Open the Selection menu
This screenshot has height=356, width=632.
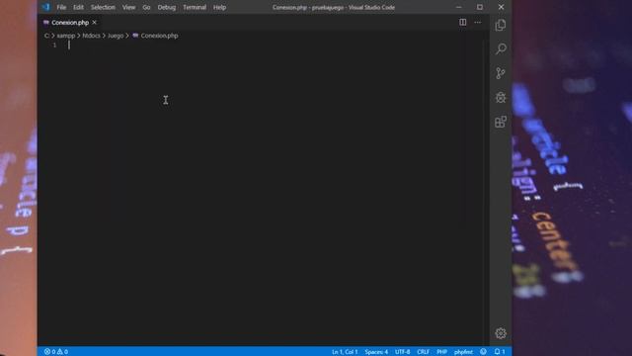[x=103, y=7]
